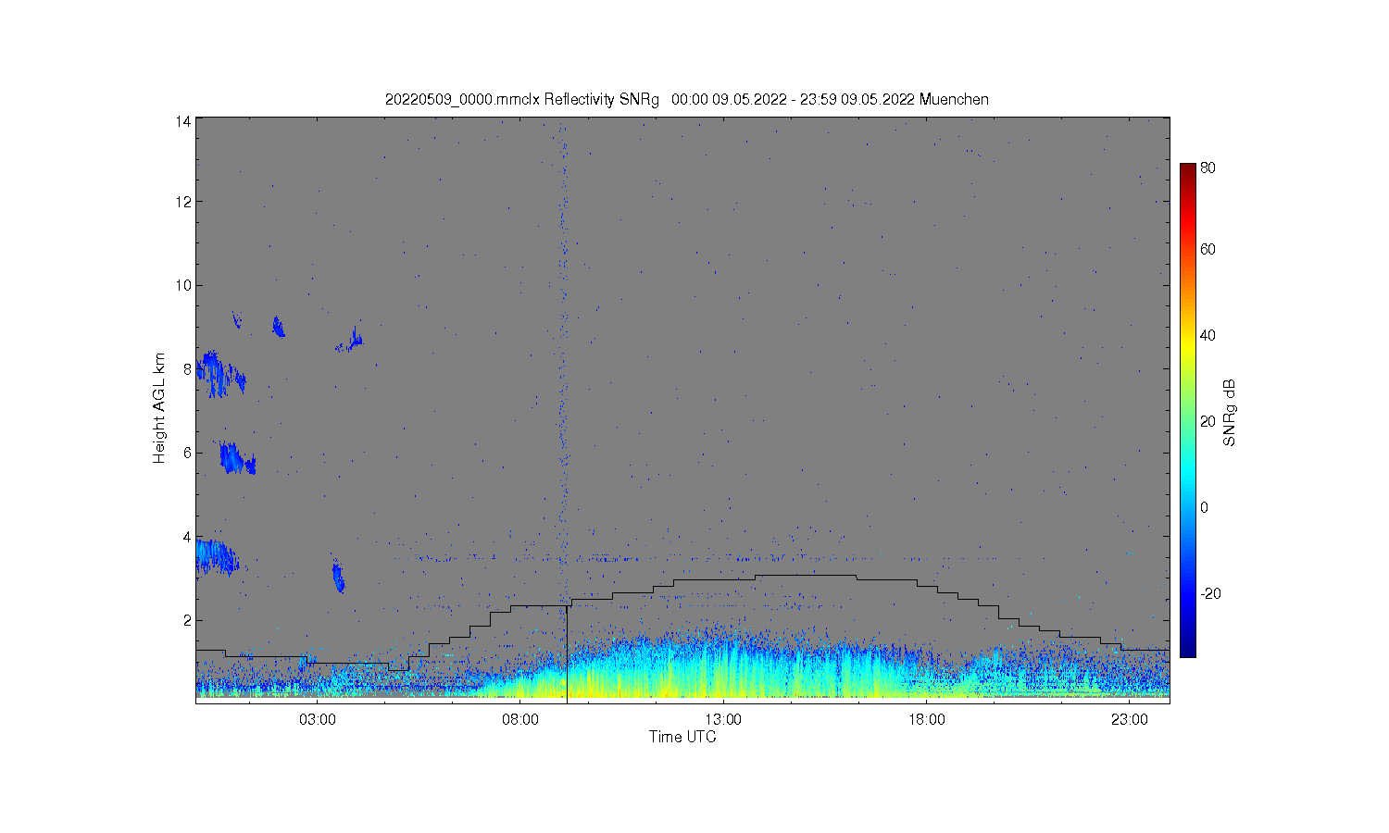Click the plot title text 20220509_0000.mmclx Reflectivity SNRg
1389x833 pixels.
coord(522,100)
